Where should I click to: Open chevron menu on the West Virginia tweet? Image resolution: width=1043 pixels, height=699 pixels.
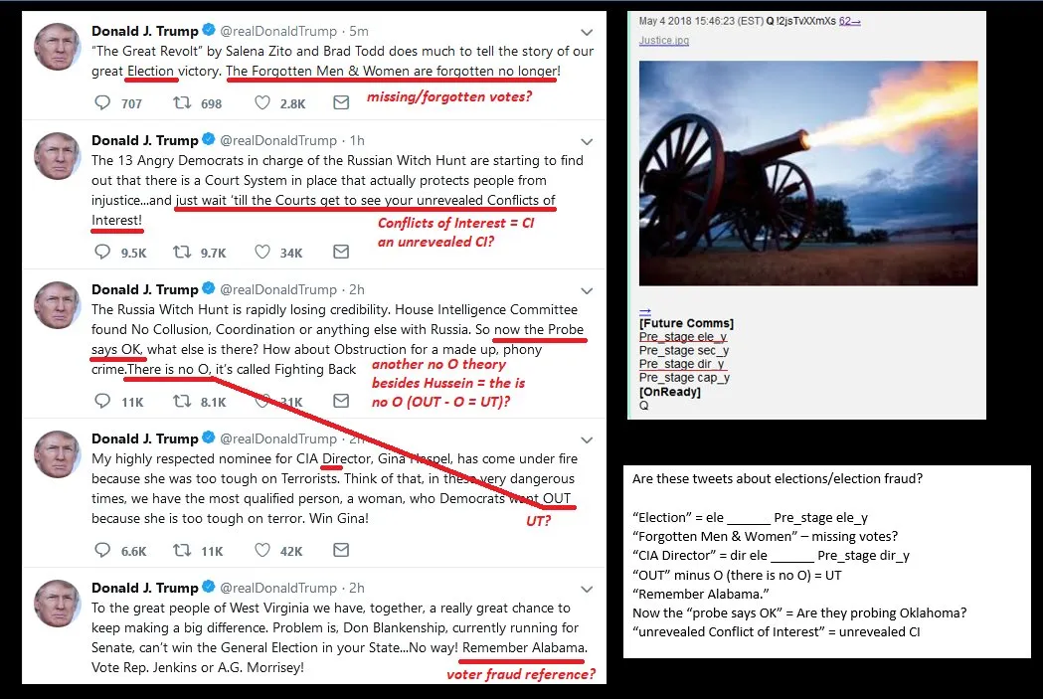pos(587,590)
